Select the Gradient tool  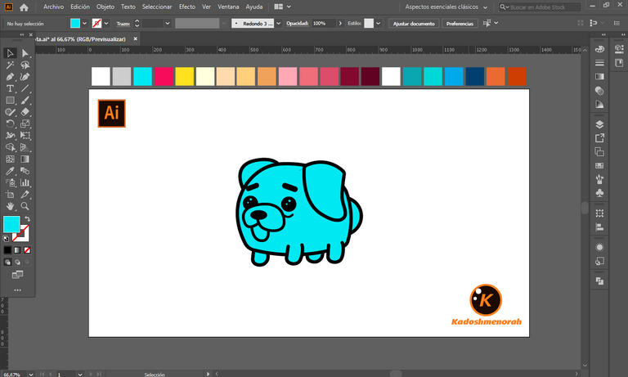[25, 159]
